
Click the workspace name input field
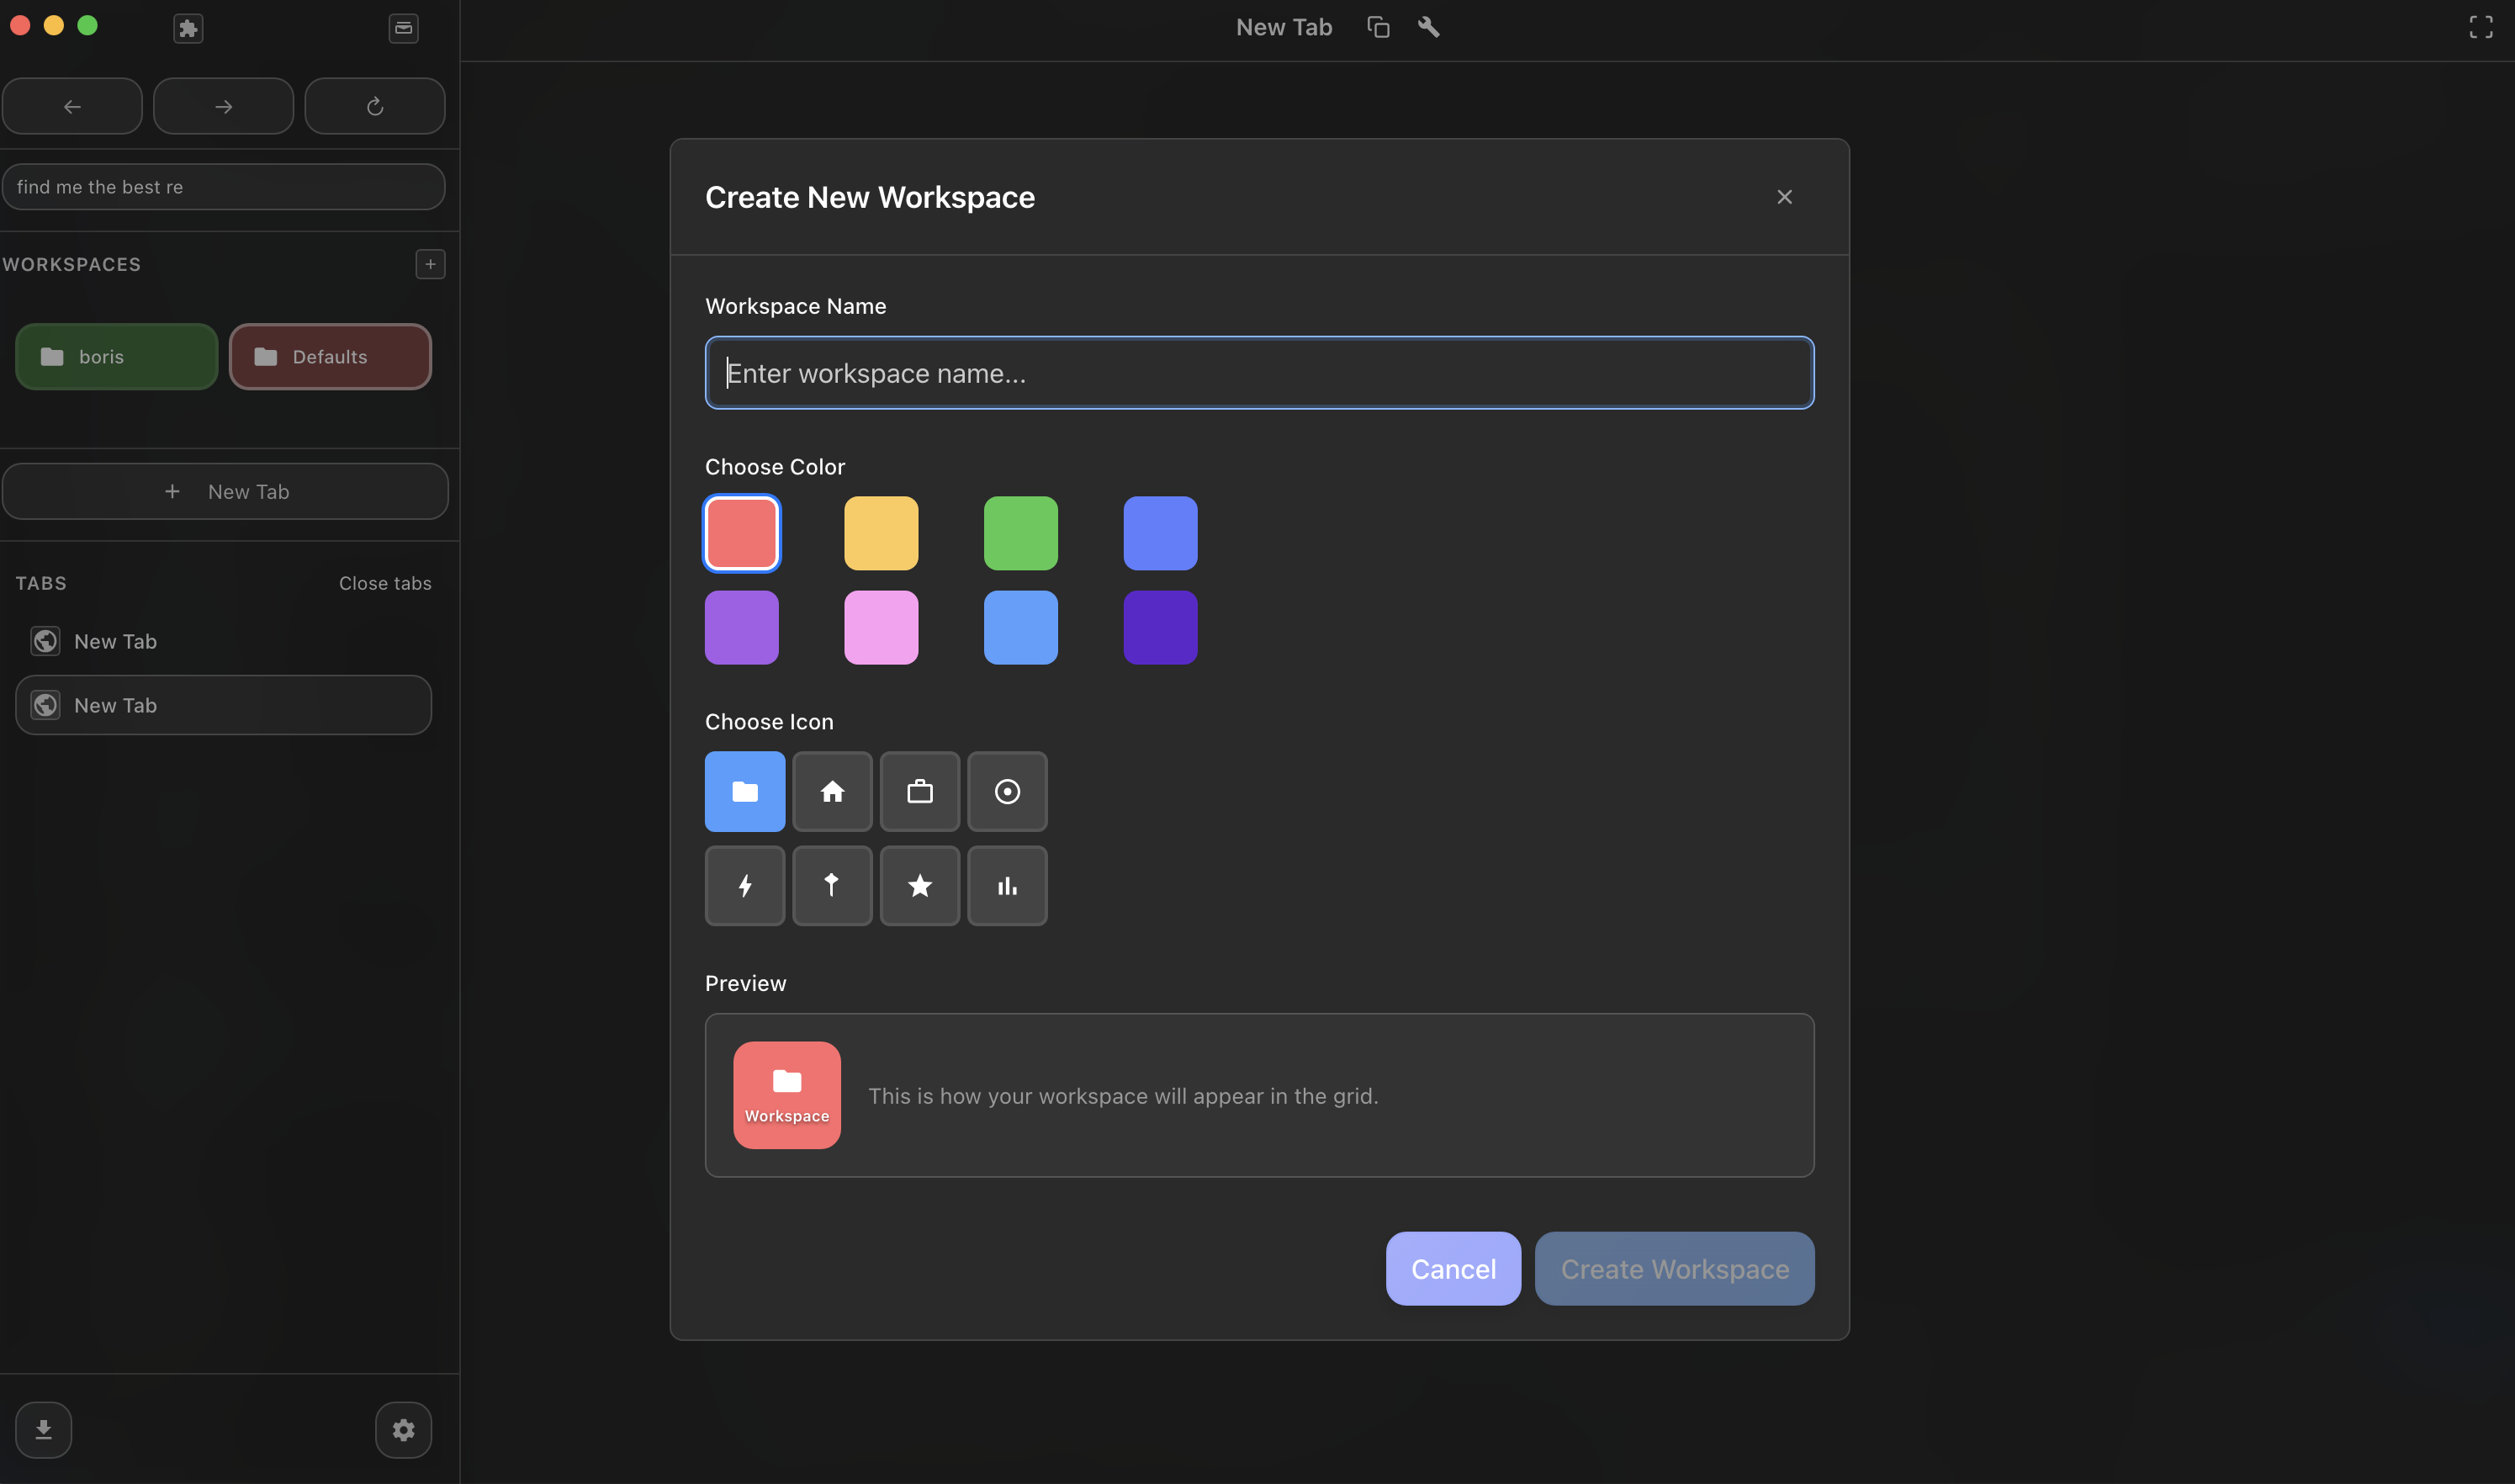[1257, 372]
